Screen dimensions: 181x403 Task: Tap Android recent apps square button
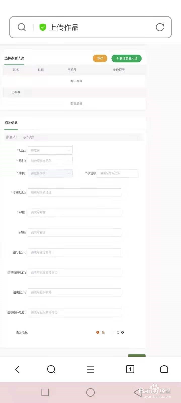tap(45, 392)
